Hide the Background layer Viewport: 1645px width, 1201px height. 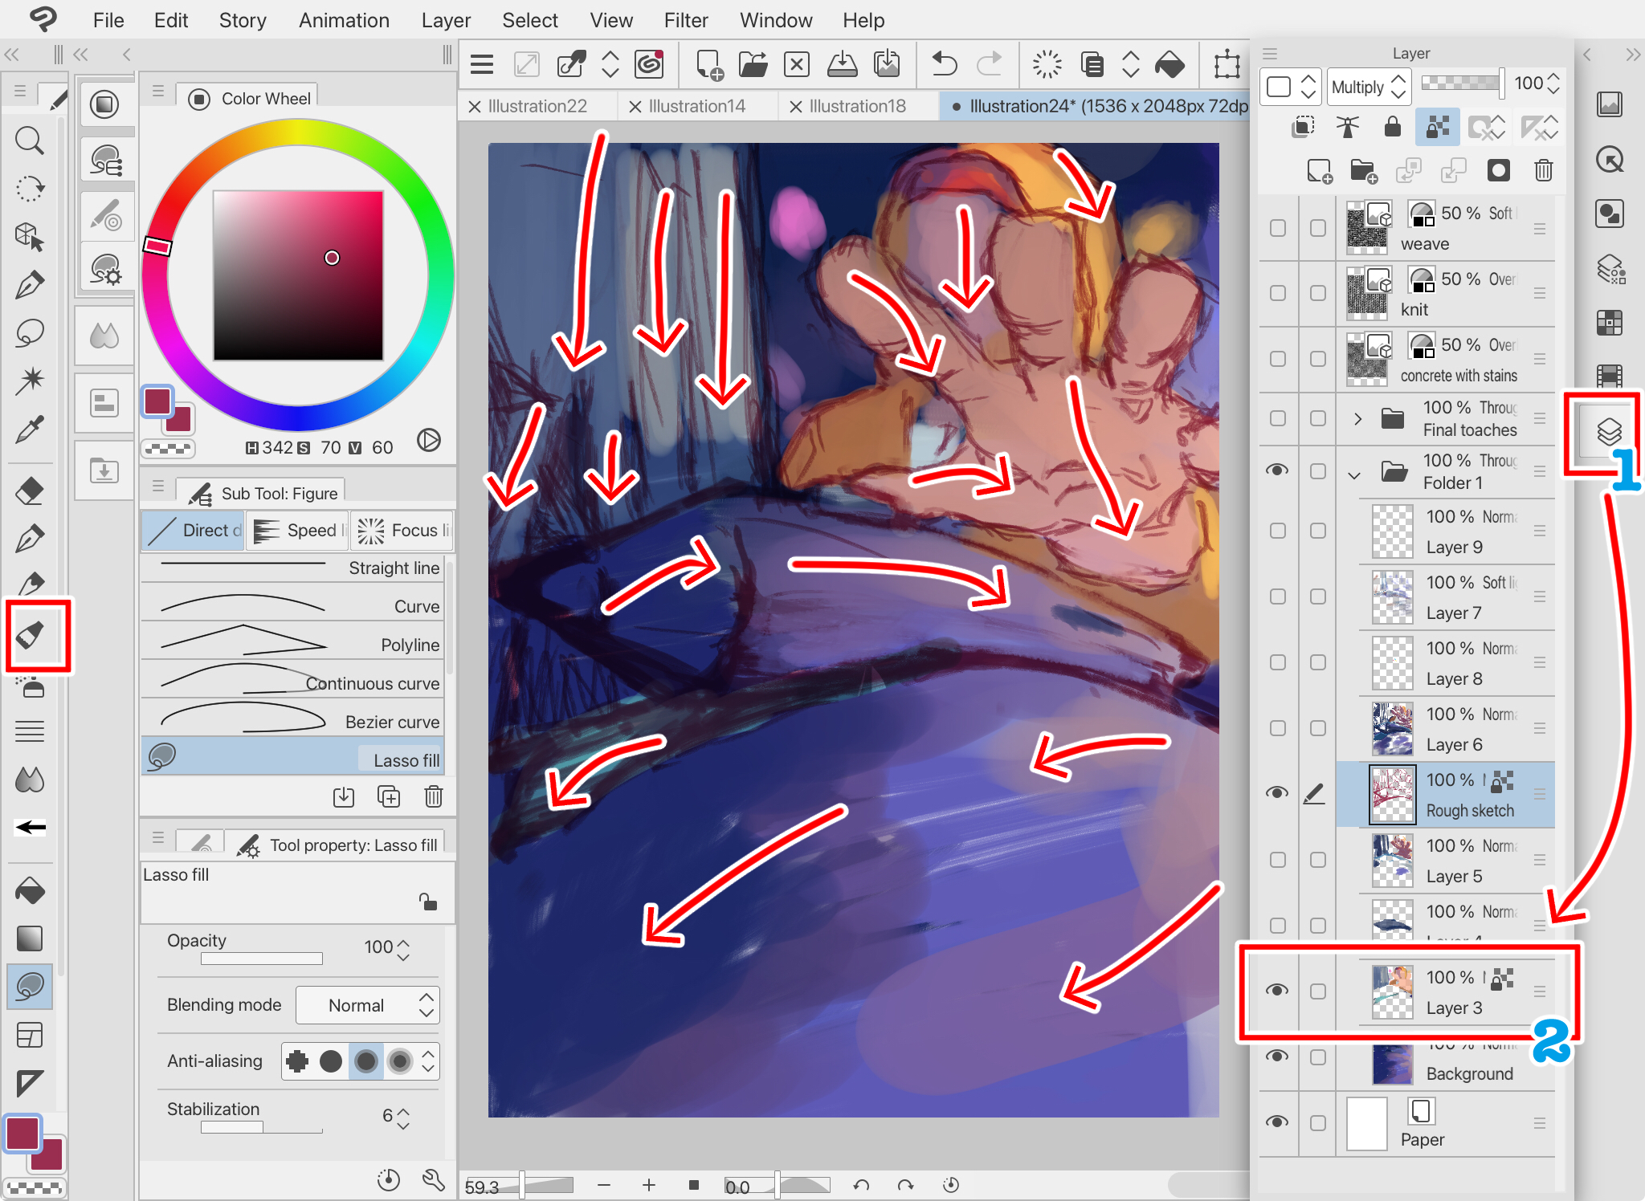click(1277, 1056)
